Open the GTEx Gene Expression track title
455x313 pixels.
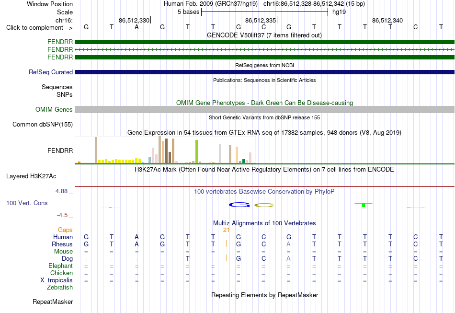point(264,133)
